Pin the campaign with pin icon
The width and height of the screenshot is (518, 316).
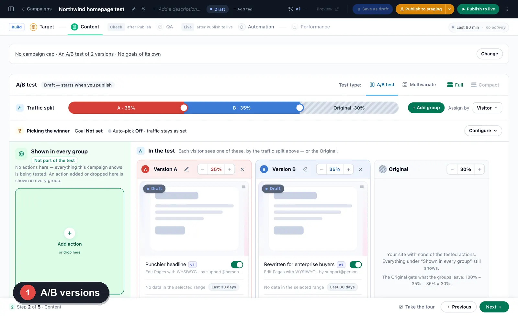pos(143,9)
